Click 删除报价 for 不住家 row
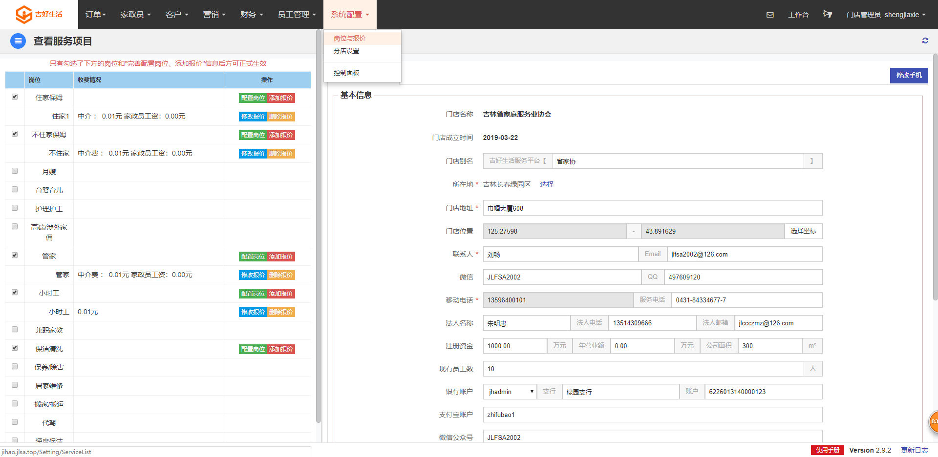Screen dimensions: 938x457 [x=281, y=154]
